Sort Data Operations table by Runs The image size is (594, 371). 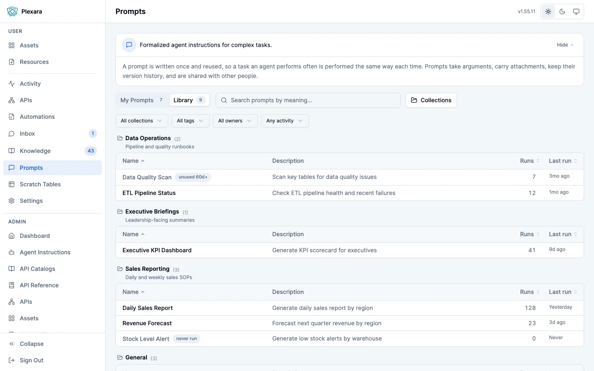click(530, 161)
